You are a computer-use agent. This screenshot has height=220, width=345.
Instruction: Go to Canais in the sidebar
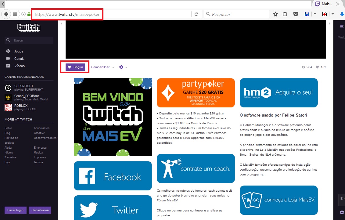[x=19, y=59]
